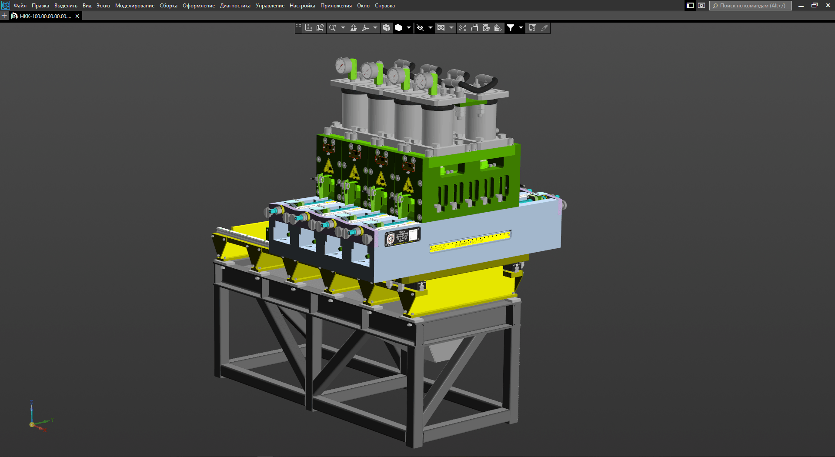
Task: Switch to the НКК-100.00.00.00.00 document tab
Action: coord(45,16)
